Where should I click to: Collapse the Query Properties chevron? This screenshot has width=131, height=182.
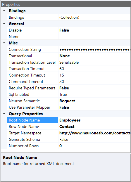point(4,114)
